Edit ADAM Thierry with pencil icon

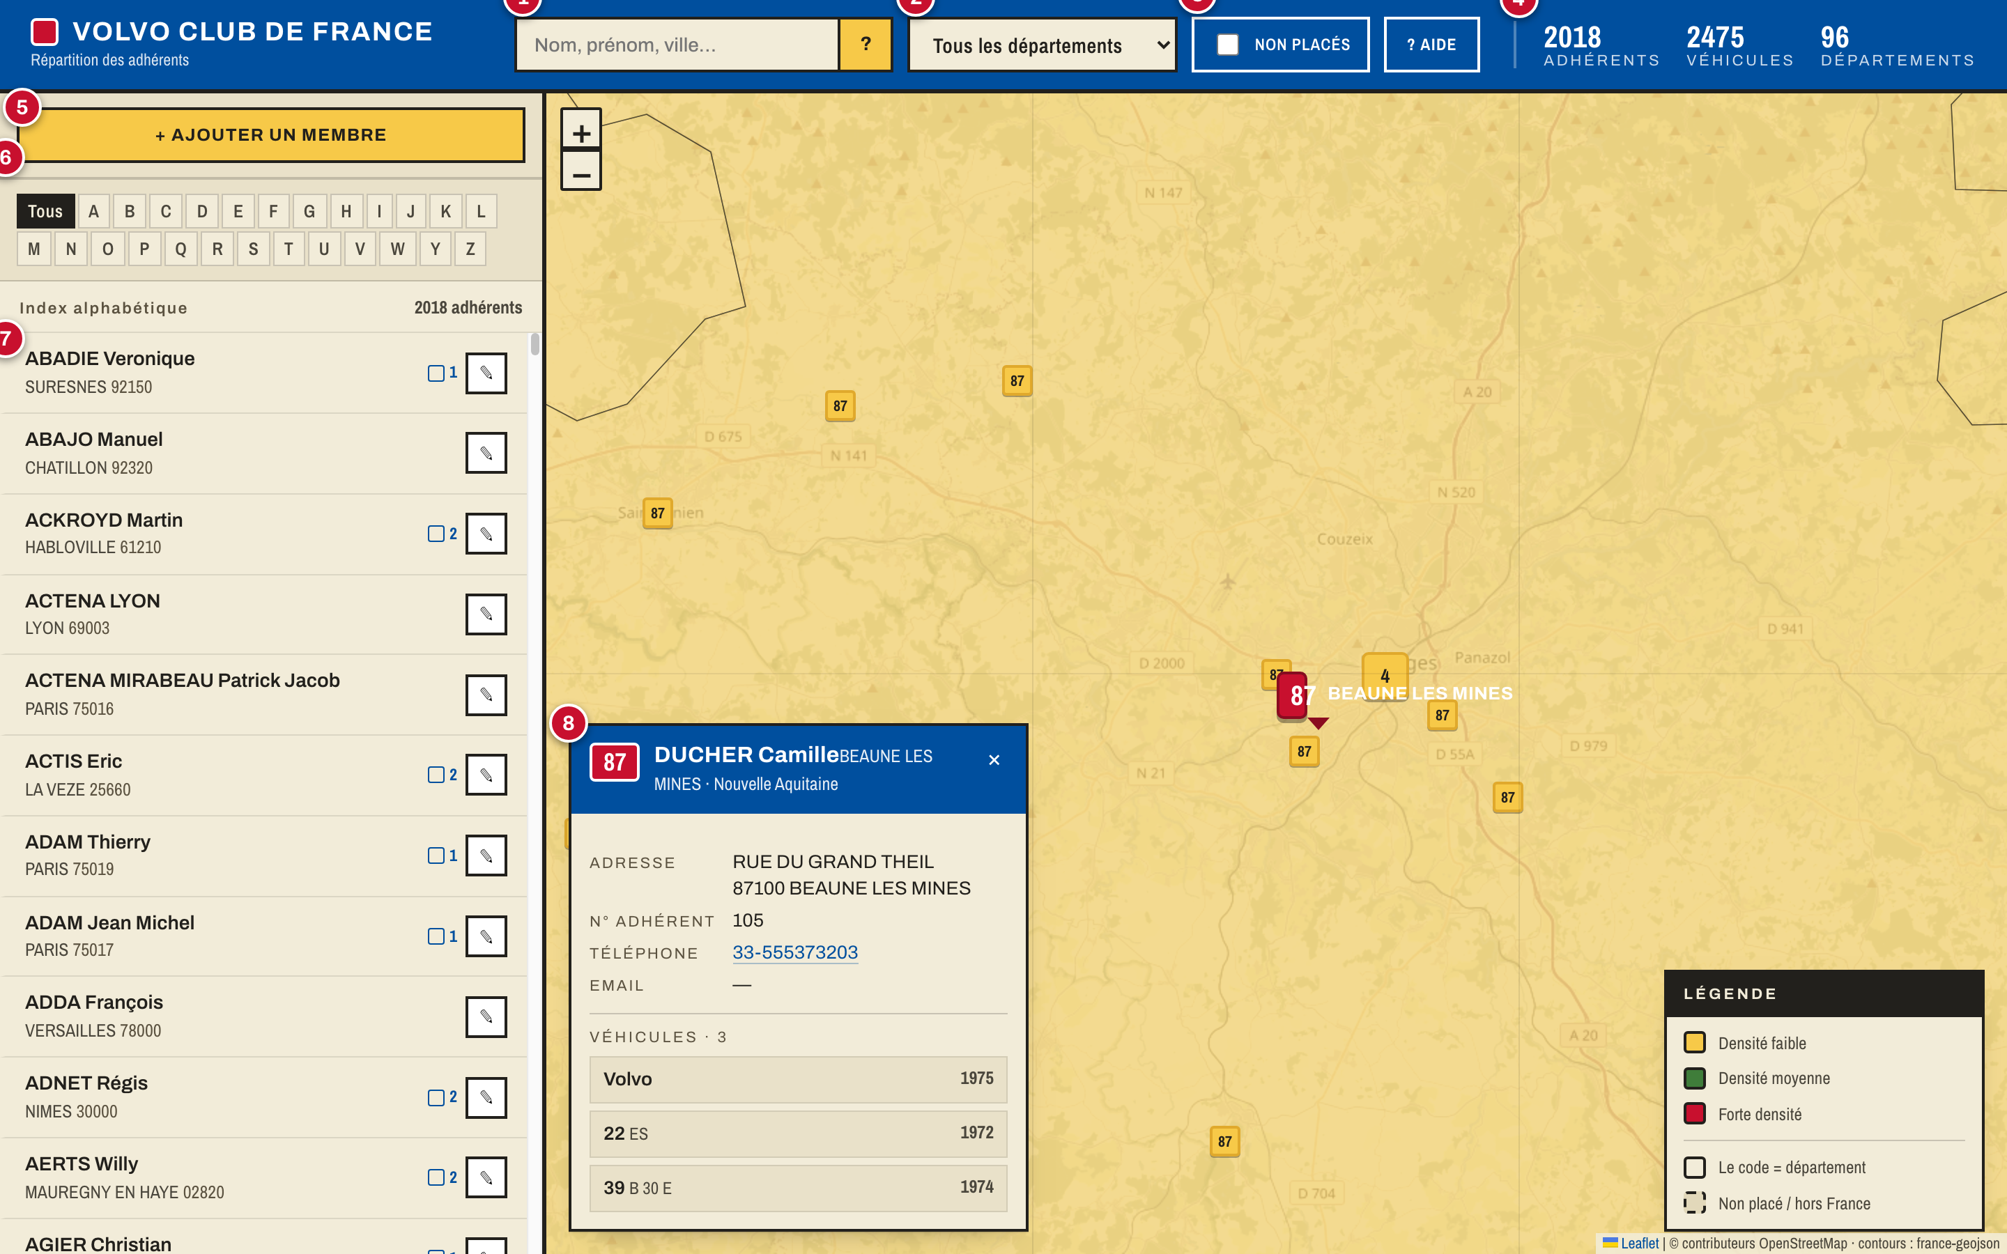pyautogui.click(x=486, y=856)
